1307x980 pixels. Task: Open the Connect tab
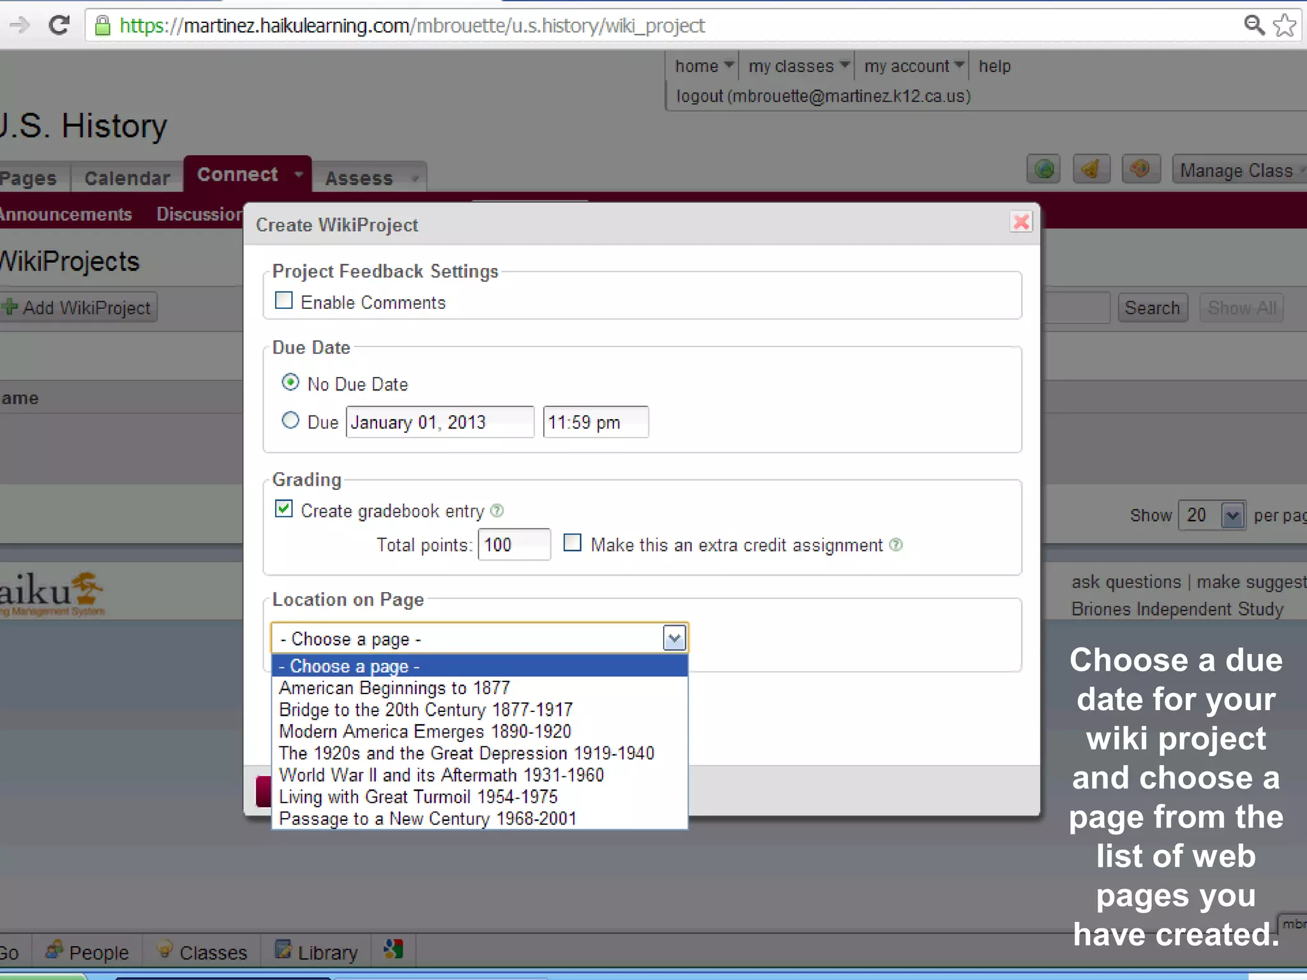coord(248,174)
